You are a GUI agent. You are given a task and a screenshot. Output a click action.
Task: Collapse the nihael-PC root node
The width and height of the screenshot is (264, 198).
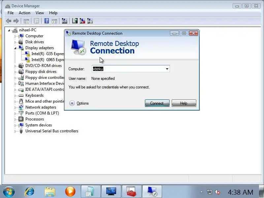(x=9, y=30)
